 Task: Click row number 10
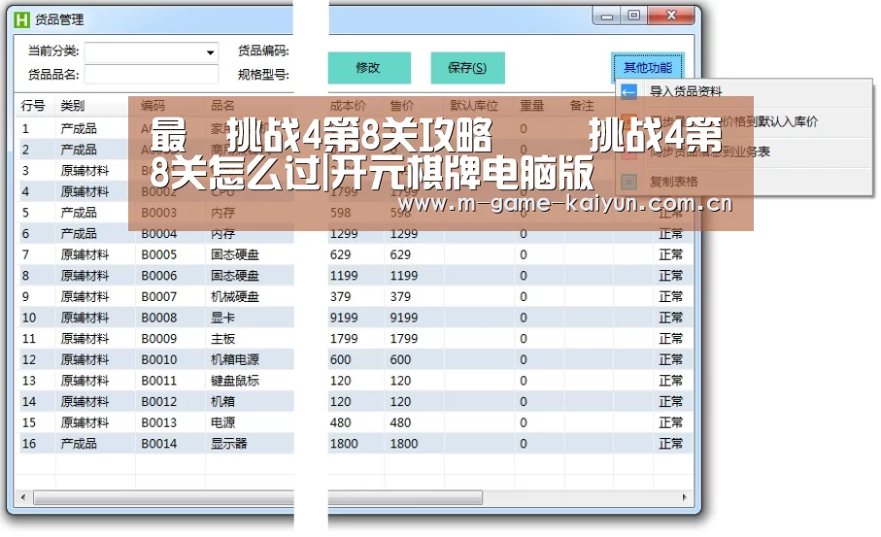[x=29, y=318]
